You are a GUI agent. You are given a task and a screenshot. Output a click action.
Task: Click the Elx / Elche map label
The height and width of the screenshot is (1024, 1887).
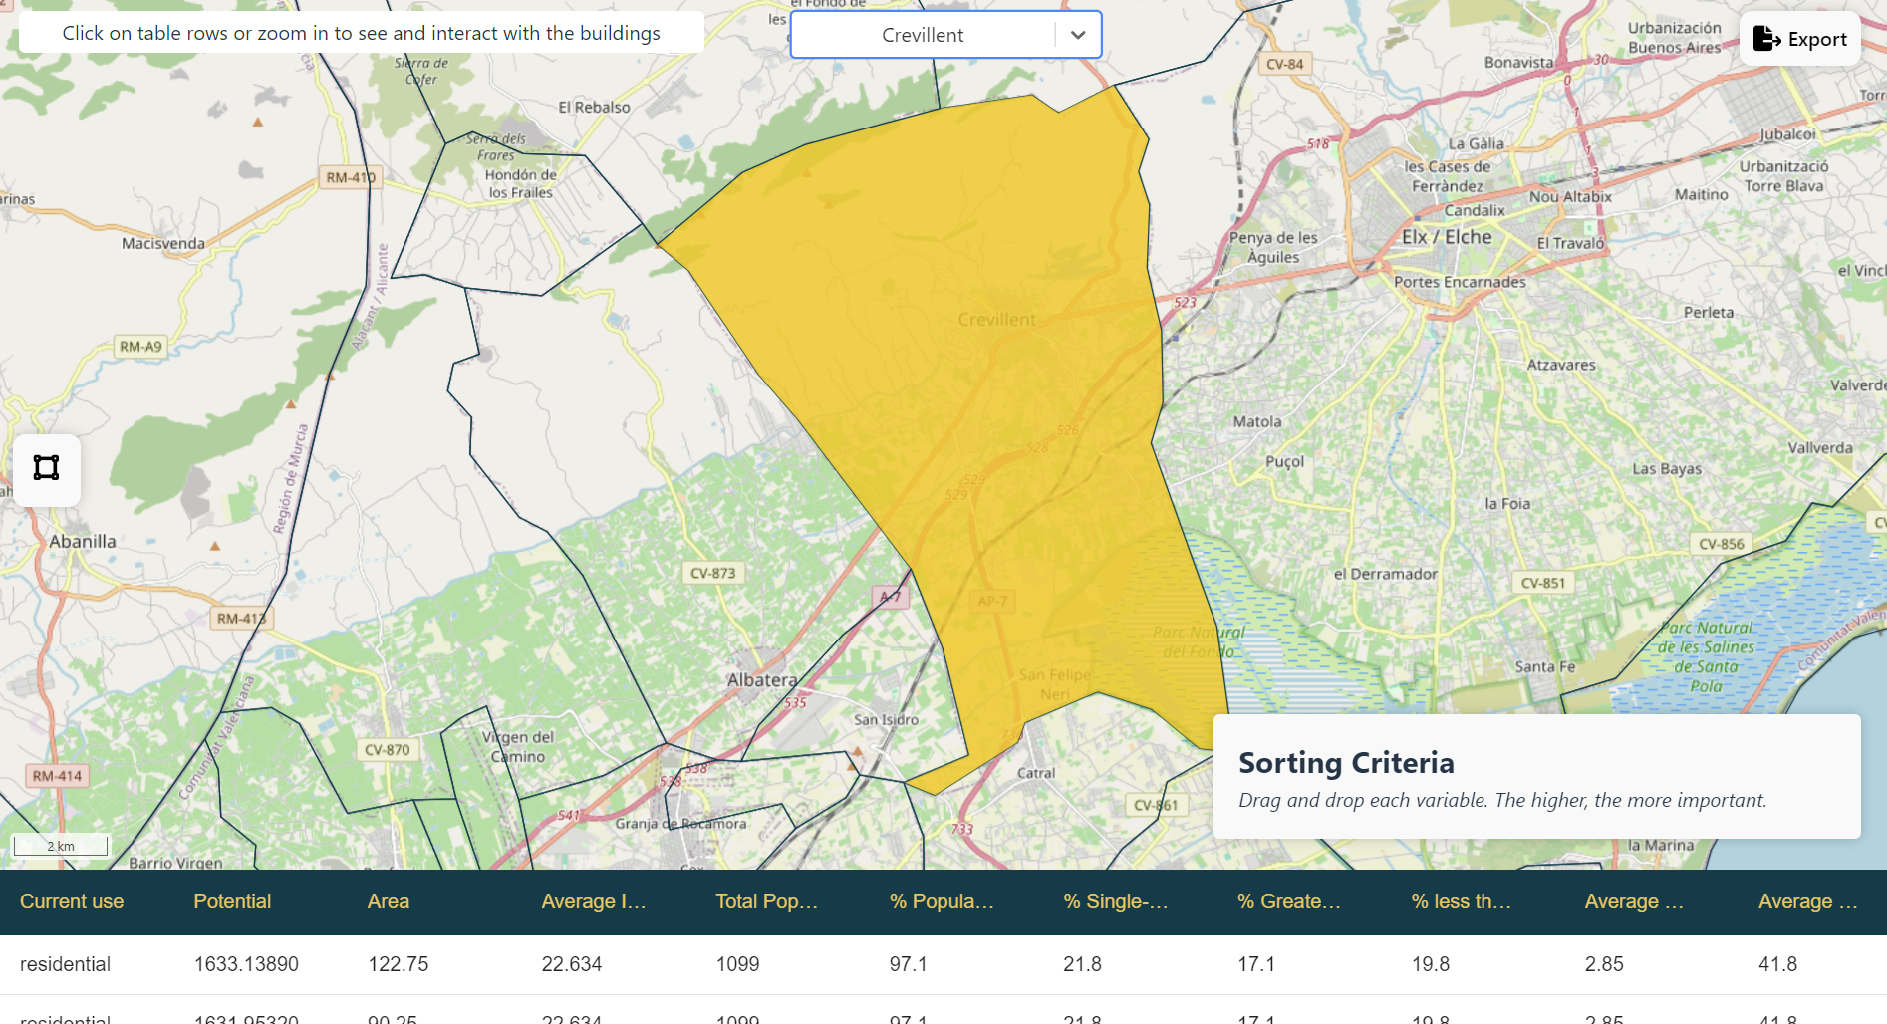pos(1447,237)
